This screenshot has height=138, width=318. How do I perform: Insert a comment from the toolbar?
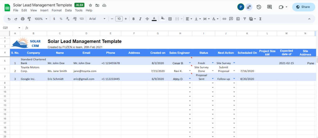click(231, 19)
